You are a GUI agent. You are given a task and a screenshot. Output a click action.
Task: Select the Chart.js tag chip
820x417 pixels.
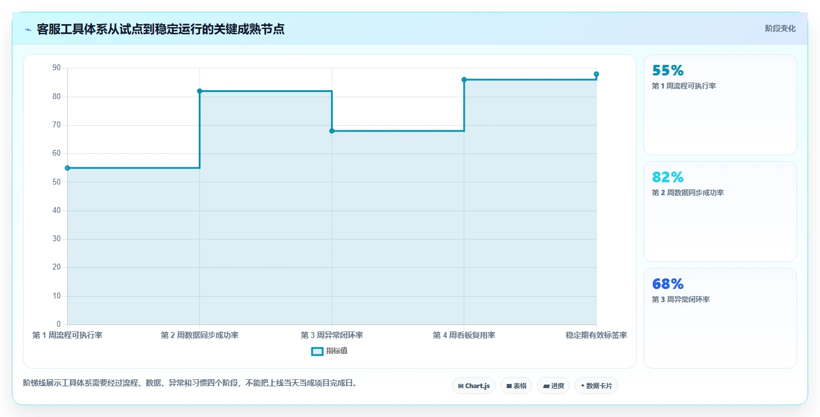[x=474, y=386]
